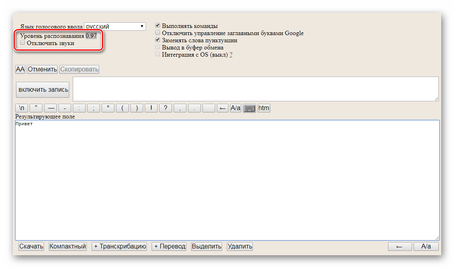Click the on-screen keyboard icon button
The height and width of the screenshot is (268, 454).
point(249,108)
